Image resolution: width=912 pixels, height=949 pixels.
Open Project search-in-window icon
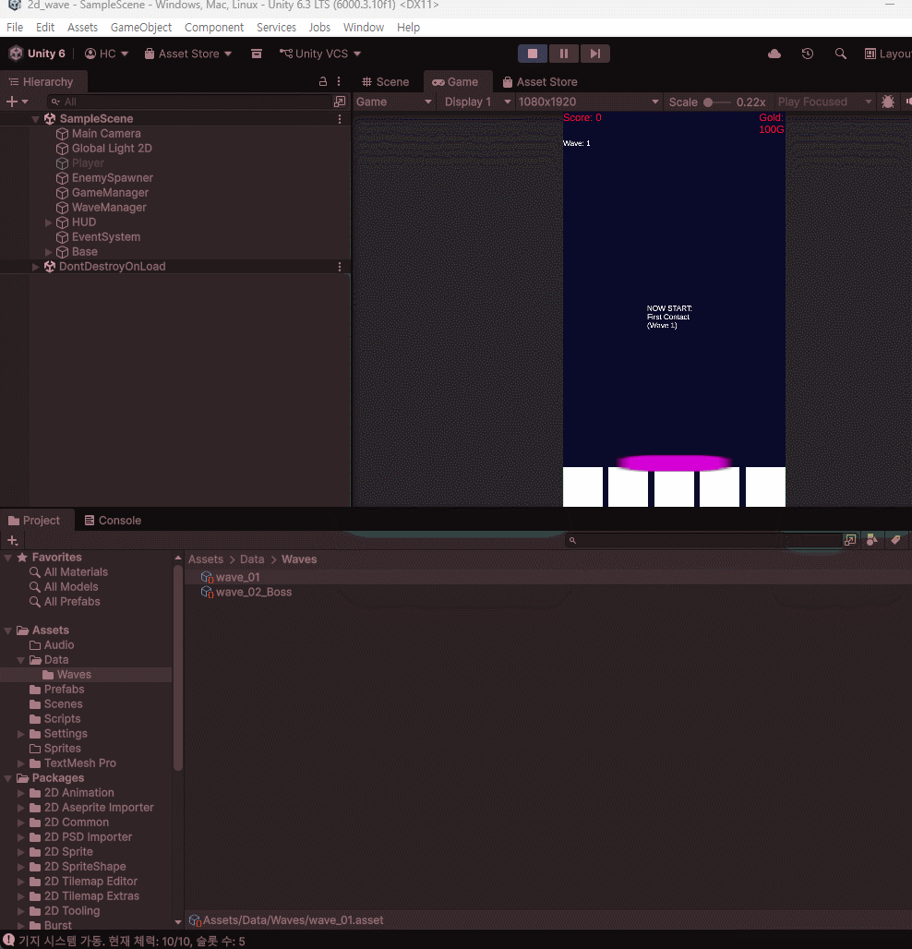coord(850,540)
